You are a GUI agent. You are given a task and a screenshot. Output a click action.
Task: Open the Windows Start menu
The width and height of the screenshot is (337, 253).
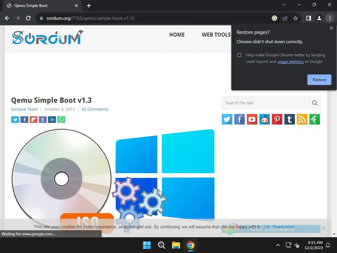coord(147,245)
